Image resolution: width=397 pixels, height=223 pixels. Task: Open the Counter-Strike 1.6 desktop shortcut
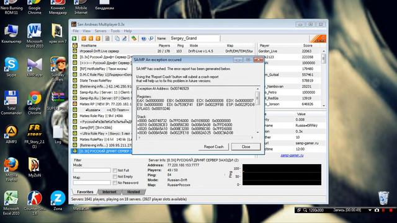[x=35, y=203]
